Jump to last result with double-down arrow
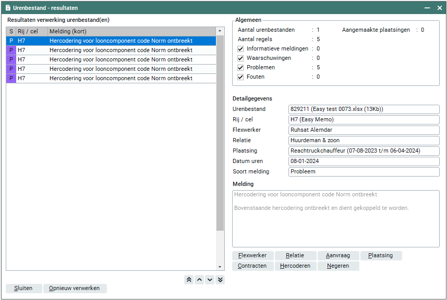Viewport: 447px width, 300px height. [220, 280]
